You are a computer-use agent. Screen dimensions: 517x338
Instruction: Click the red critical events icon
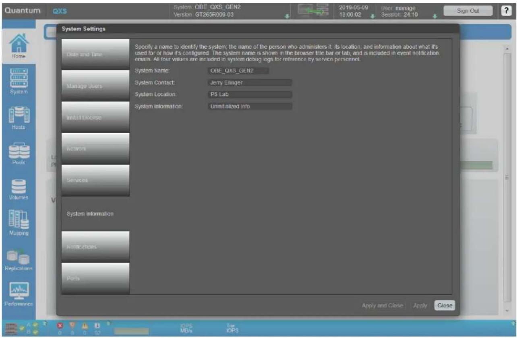59,325
